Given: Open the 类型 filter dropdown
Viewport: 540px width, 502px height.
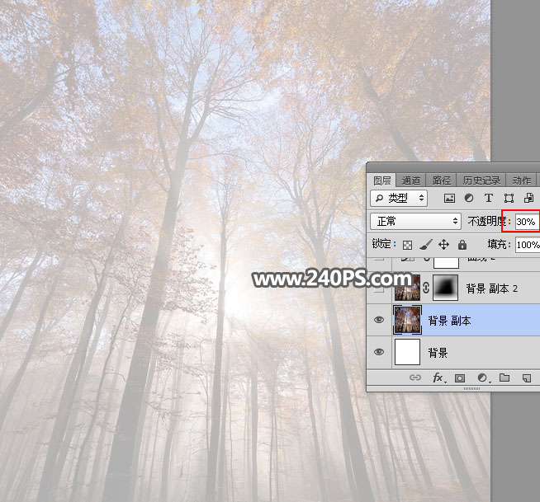Looking at the screenshot, I should pyautogui.click(x=399, y=198).
